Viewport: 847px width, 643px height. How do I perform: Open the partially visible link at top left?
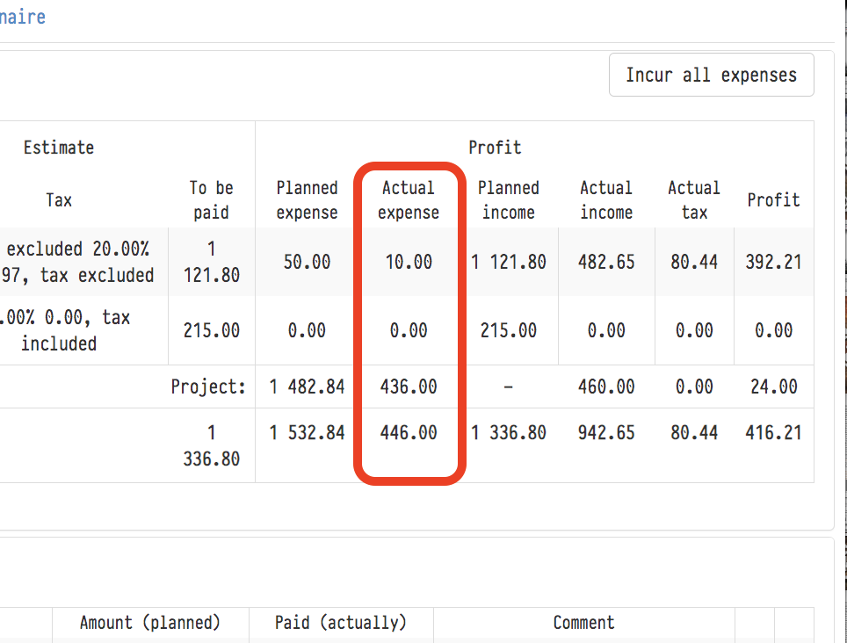click(x=22, y=17)
